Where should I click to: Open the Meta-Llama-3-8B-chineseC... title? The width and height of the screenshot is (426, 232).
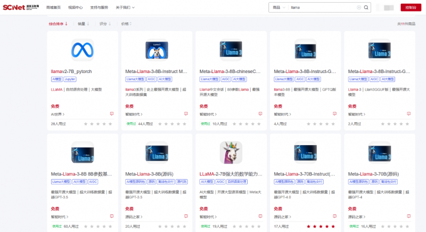[x=230, y=71]
